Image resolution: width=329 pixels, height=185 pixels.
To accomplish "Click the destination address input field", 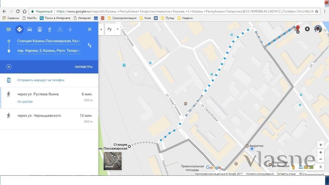I will pos(49,51).
